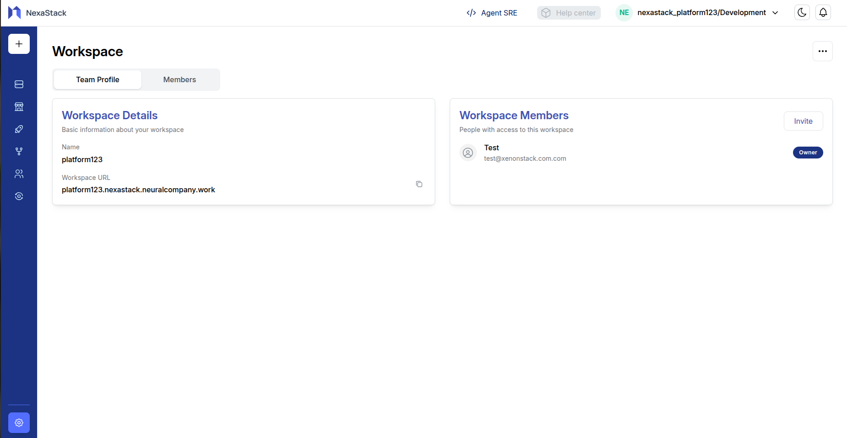This screenshot has width=847, height=438.
Task: Open settings via the gear icon
Action: click(x=19, y=422)
